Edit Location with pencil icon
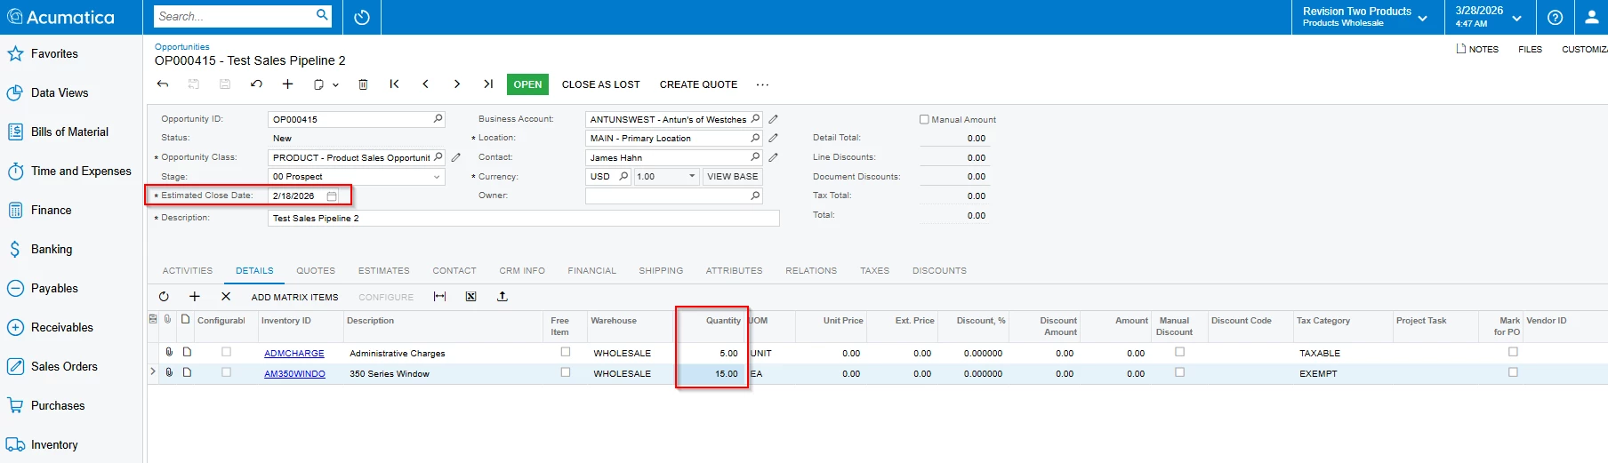The height and width of the screenshot is (463, 1608). coord(774,138)
